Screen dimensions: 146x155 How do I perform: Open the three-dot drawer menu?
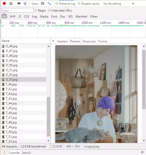click(5, 152)
